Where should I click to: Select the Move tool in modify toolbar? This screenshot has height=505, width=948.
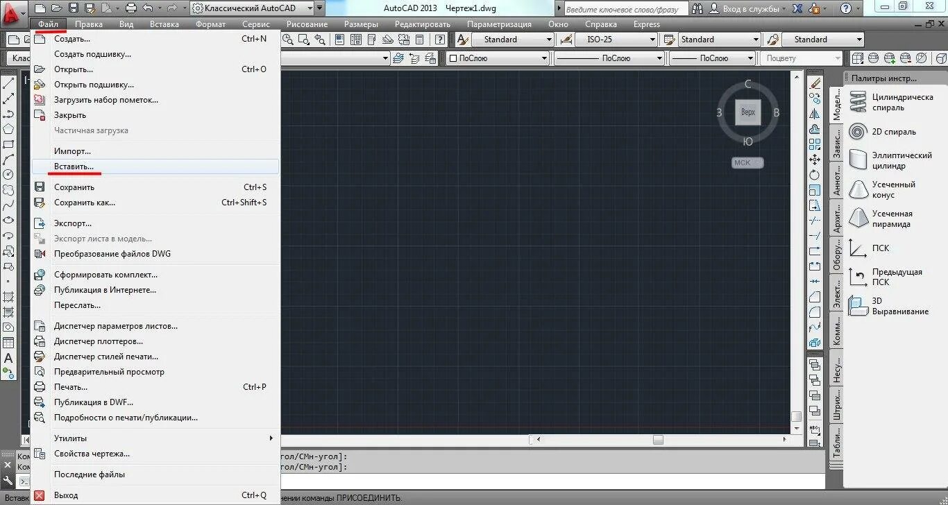[x=815, y=160]
